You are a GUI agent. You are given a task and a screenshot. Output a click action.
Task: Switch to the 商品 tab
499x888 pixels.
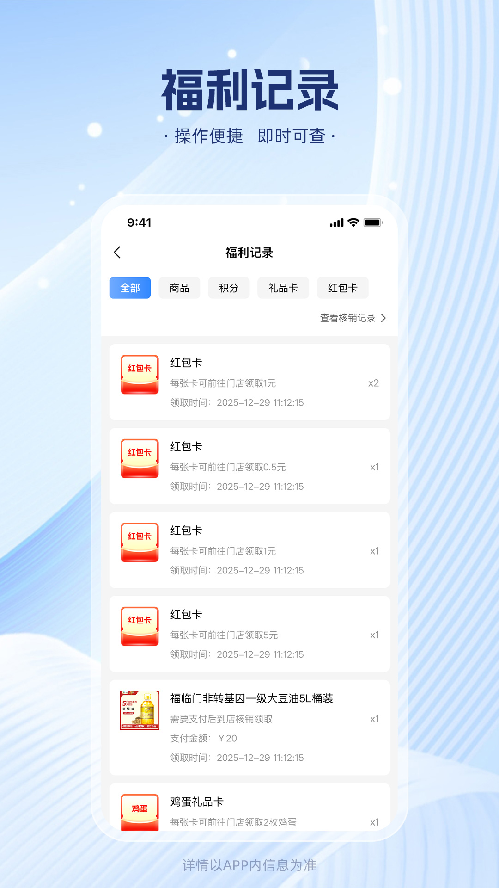pyautogui.click(x=179, y=288)
